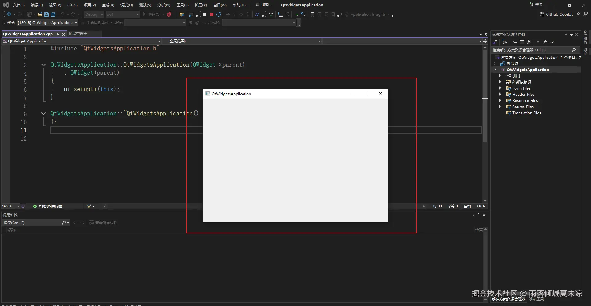Click the red Stop Debugging icon
Screen dimensions: 591x306
(212, 14)
